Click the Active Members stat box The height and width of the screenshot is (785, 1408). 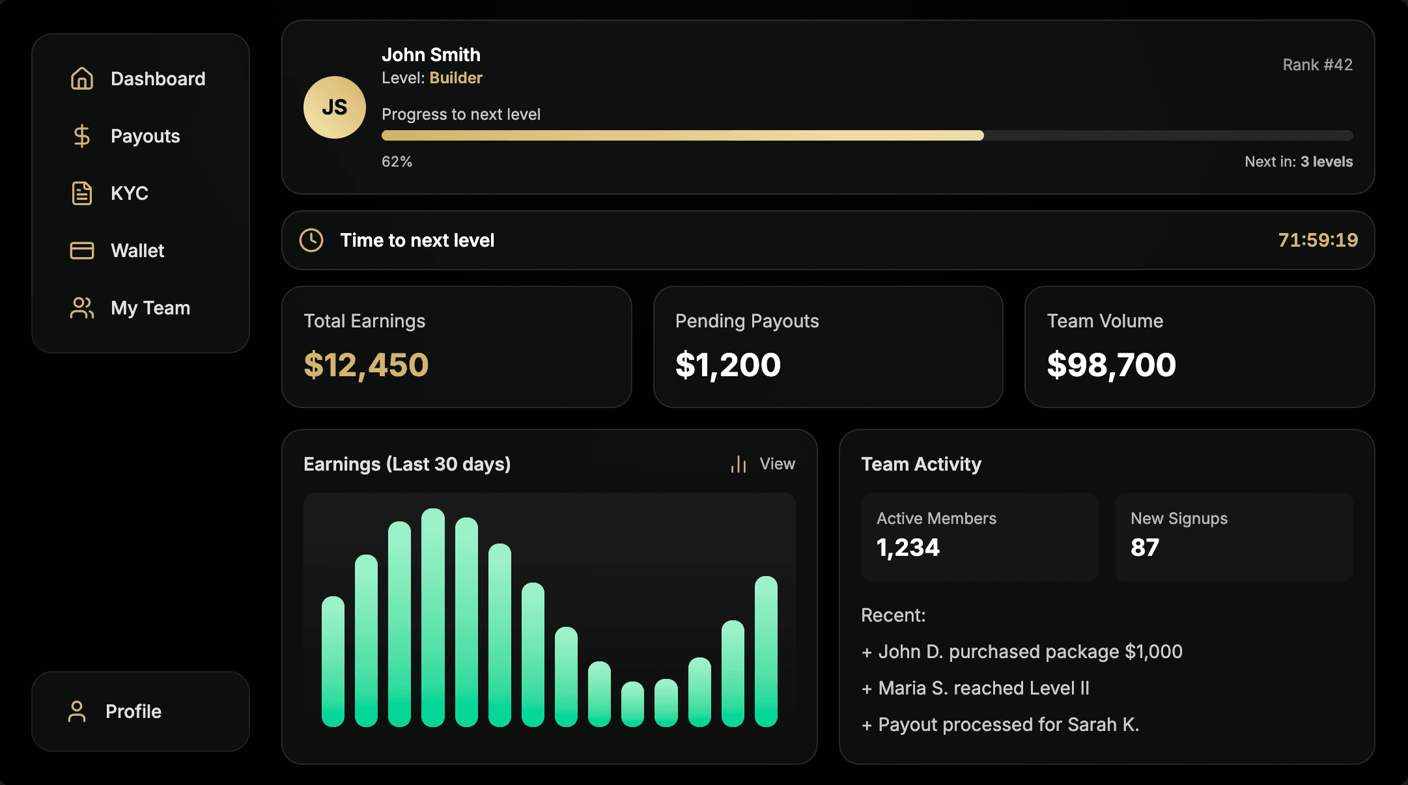click(979, 536)
